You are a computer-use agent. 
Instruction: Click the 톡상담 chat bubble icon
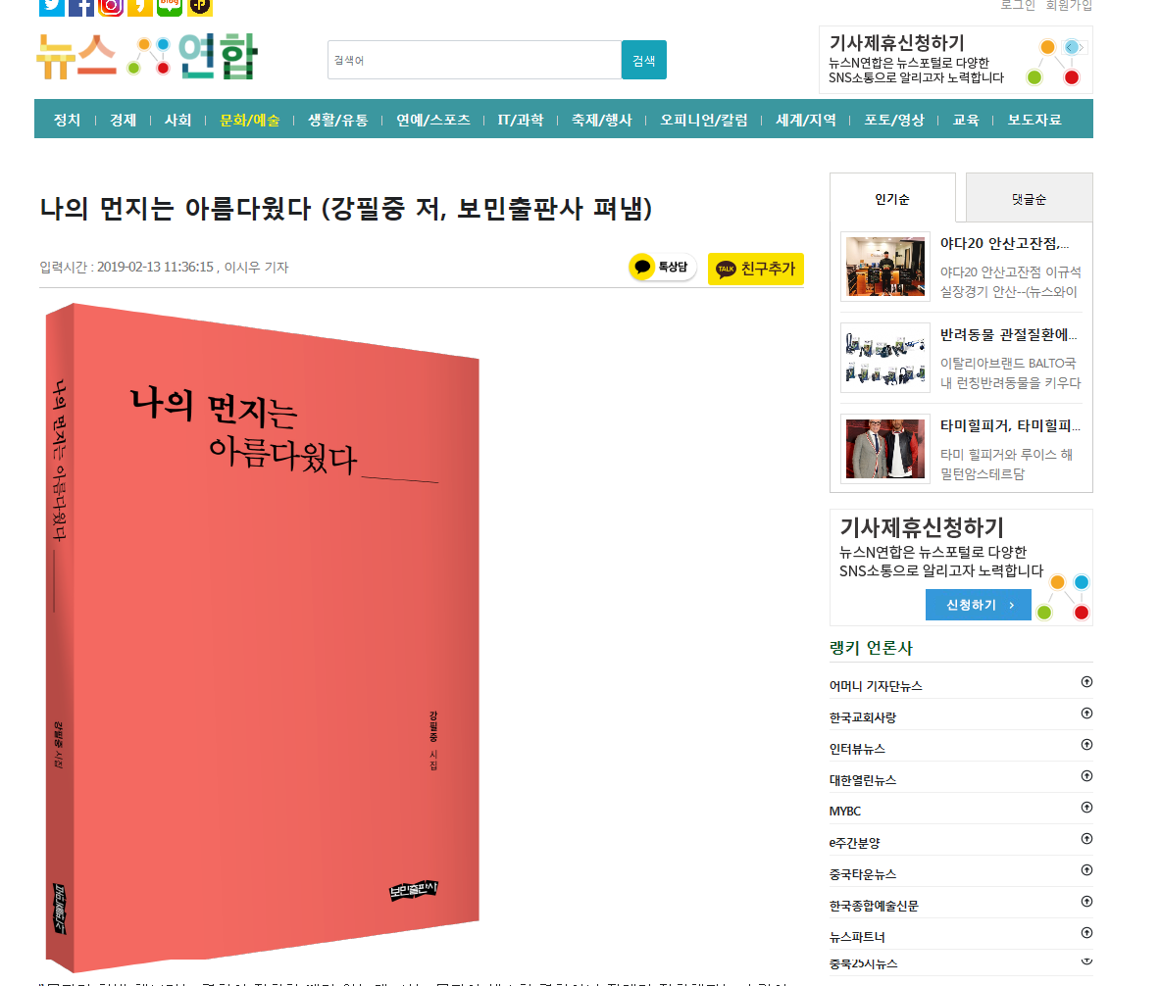[x=662, y=267]
